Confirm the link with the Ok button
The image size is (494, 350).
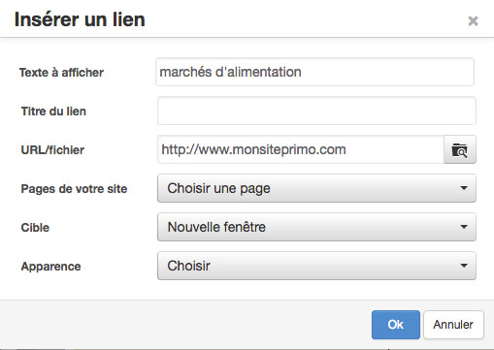pos(396,325)
